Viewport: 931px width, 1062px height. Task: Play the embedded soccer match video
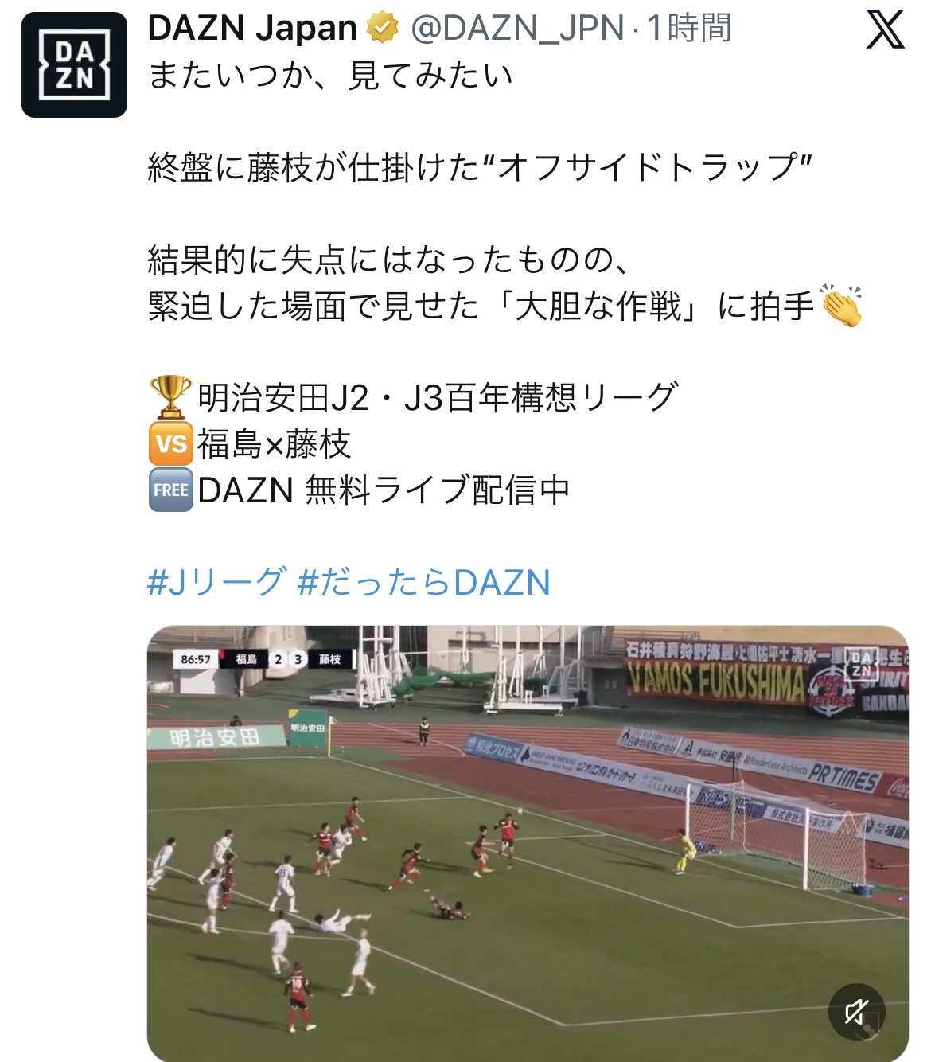click(528, 844)
